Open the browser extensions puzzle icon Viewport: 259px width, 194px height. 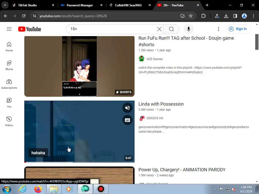[x=203, y=16]
